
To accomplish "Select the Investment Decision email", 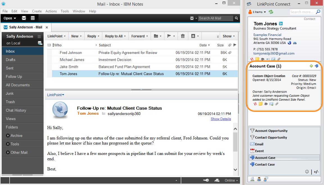I will click(142, 60).
